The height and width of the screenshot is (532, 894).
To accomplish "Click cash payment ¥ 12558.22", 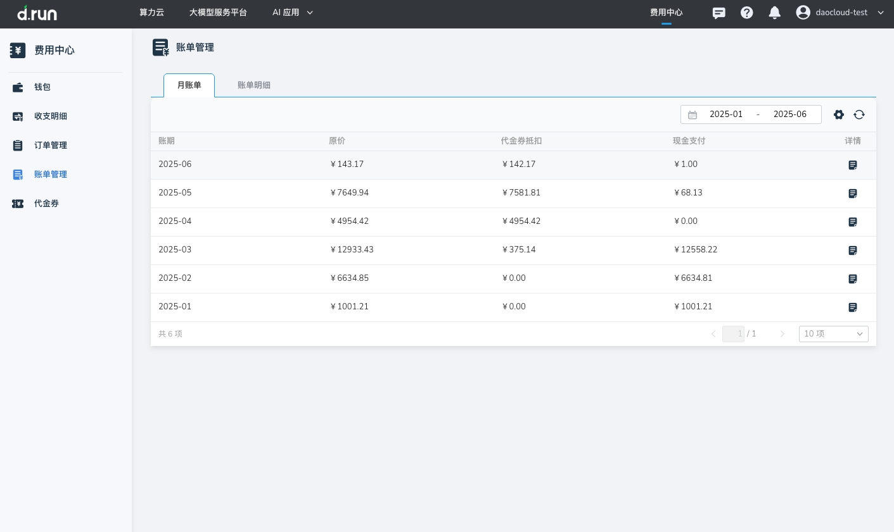I will coord(696,250).
